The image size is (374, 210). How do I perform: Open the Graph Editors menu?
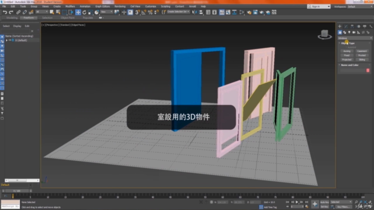tap(103, 6)
